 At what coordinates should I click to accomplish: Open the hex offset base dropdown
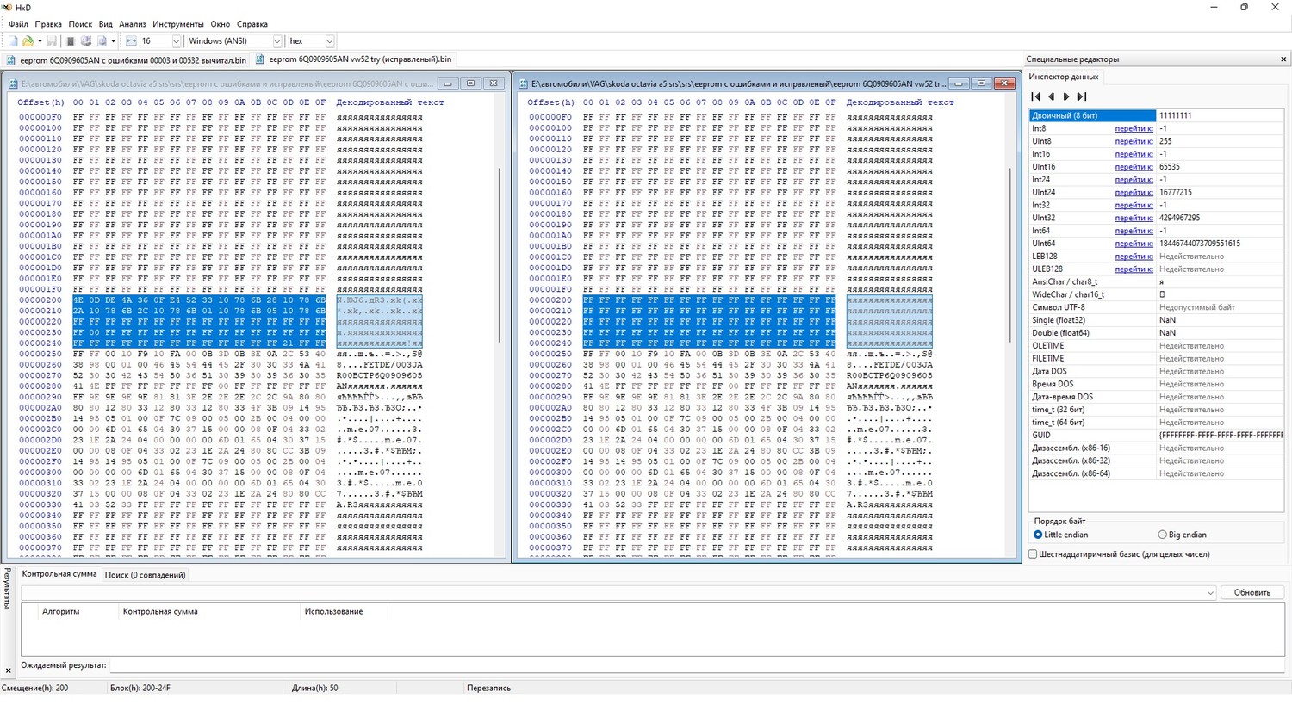(x=329, y=41)
